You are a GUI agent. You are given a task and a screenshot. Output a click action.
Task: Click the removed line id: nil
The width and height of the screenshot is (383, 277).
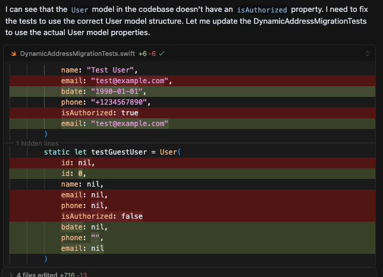pyautogui.click(x=77, y=163)
